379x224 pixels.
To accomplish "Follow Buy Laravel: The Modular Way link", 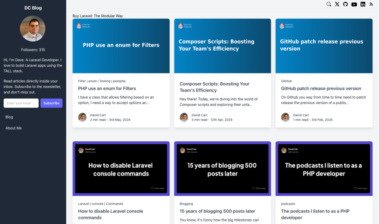I will [x=98, y=16].
